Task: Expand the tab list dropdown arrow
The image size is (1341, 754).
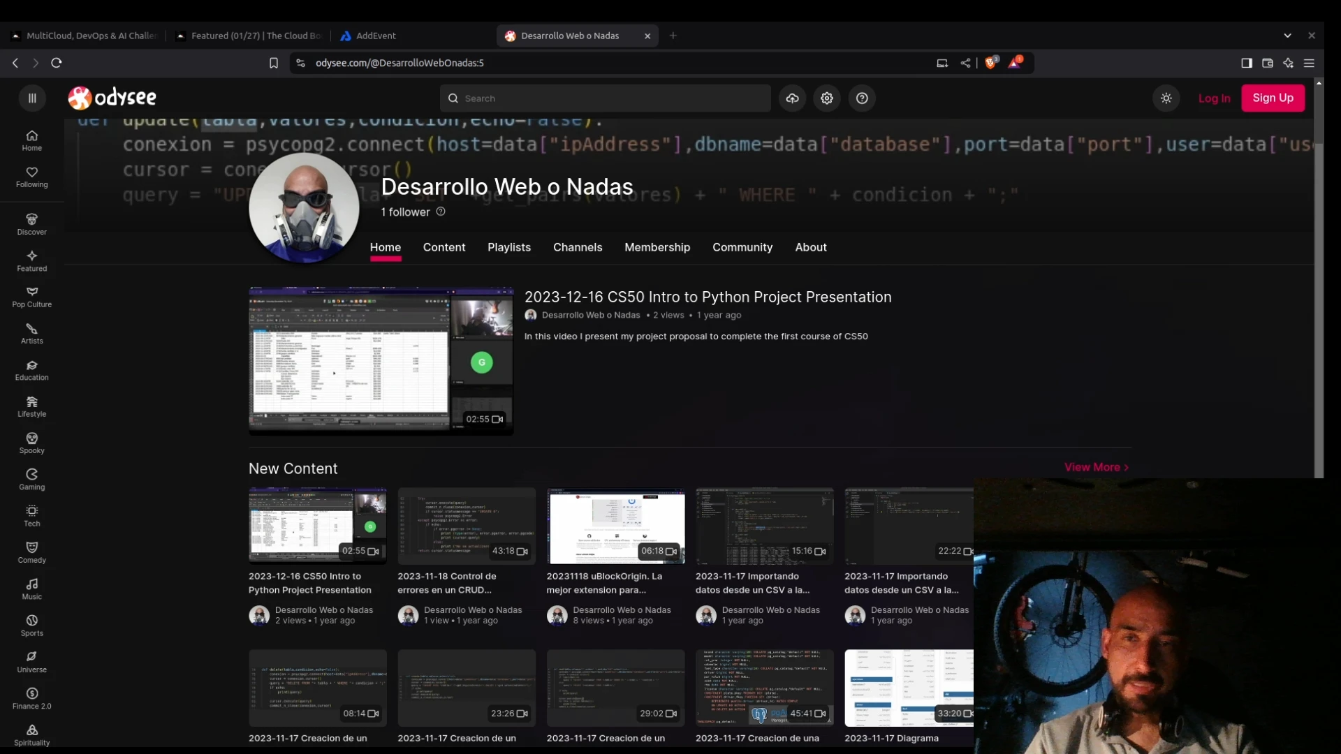Action: tap(1287, 36)
